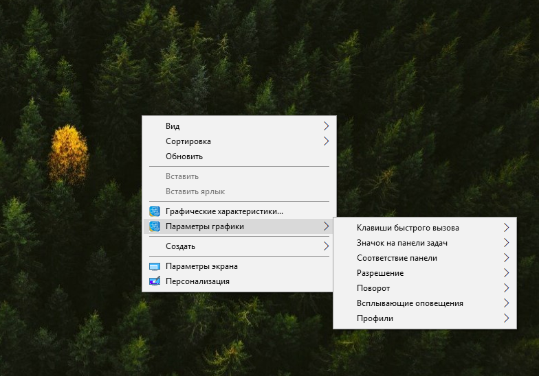Viewport: 539px width, 376px height.
Task: Open the Клавиши быстрого вызова arrow
Action: (x=506, y=228)
